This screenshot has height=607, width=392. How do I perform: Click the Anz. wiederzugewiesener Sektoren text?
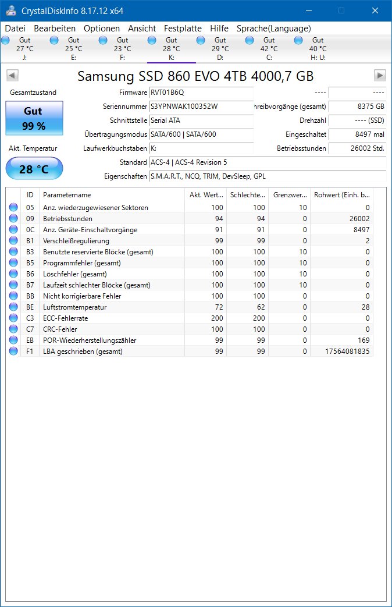pyautogui.click(x=95, y=208)
